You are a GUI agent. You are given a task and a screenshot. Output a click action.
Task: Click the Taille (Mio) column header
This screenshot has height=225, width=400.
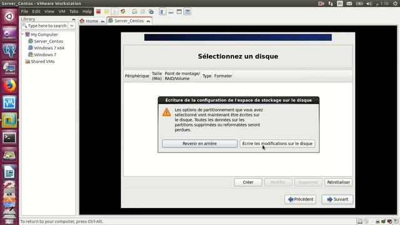(157, 76)
